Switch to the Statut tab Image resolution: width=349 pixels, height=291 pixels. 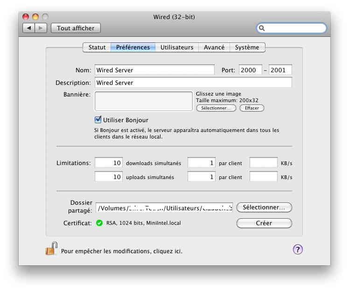[97, 48]
